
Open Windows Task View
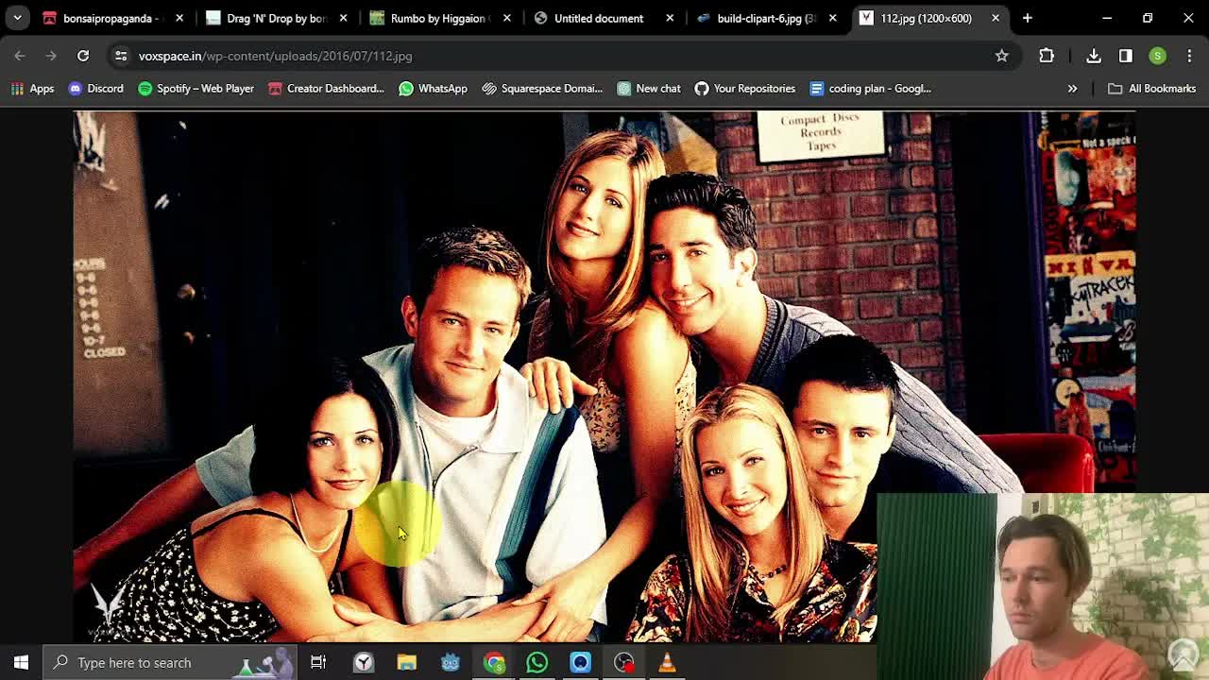coord(318,662)
